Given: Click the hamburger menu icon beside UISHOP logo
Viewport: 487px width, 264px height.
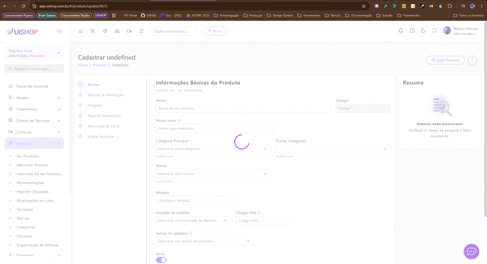Looking at the screenshot, I should 60,32.
